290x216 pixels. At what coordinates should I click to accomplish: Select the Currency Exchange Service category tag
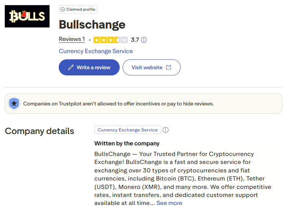(127, 130)
